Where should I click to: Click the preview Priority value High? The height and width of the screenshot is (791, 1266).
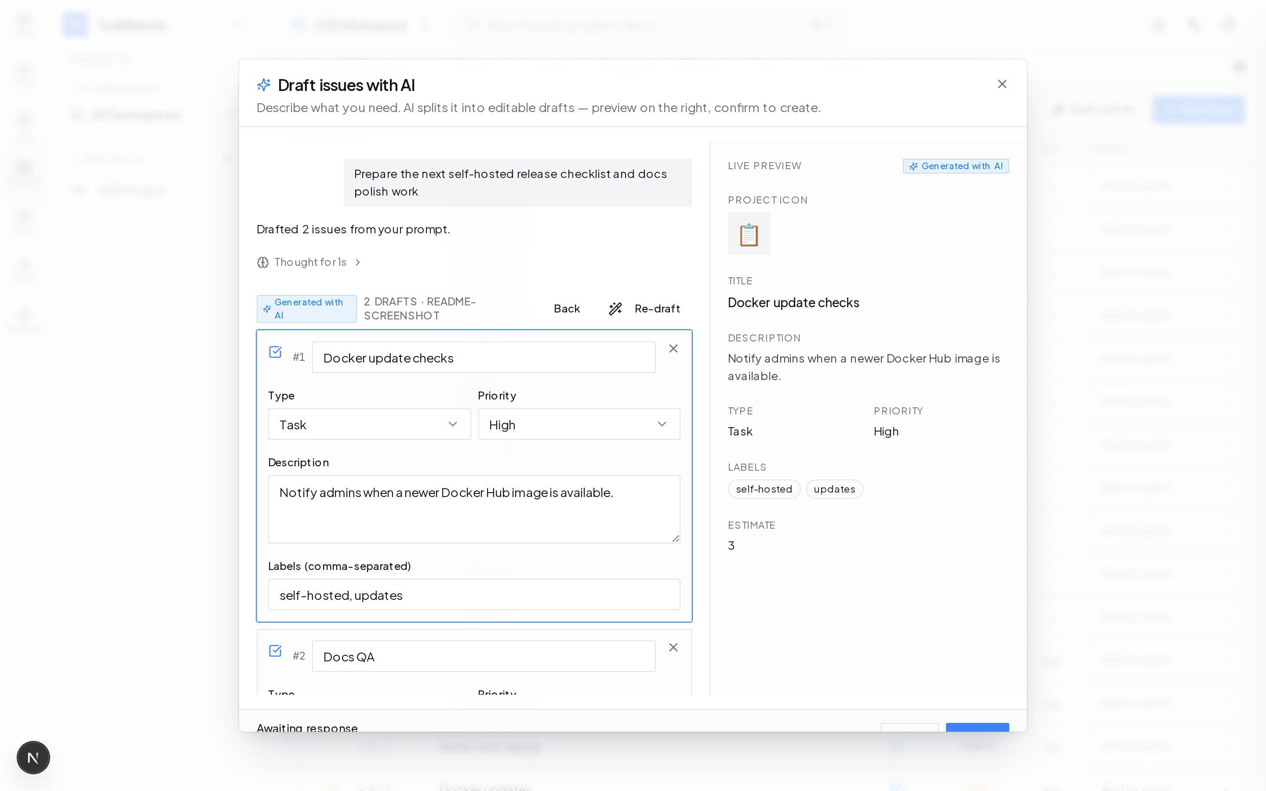[886, 432]
